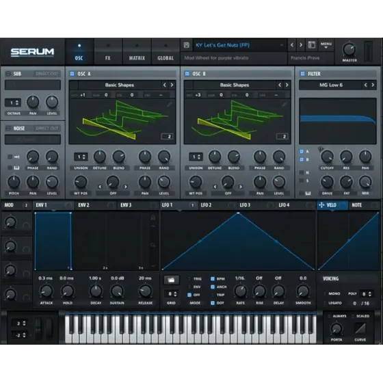Click the portamento CURVE display
This screenshot has width=383, height=383.
(x=360, y=329)
